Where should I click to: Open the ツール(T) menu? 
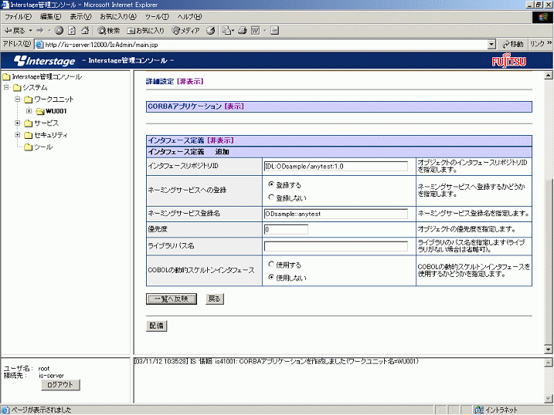tap(157, 16)
